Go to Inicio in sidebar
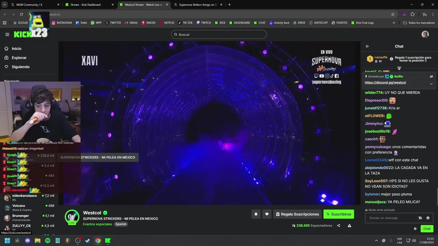Viewport: 438px width, 246px height. [x=16, y=49]
